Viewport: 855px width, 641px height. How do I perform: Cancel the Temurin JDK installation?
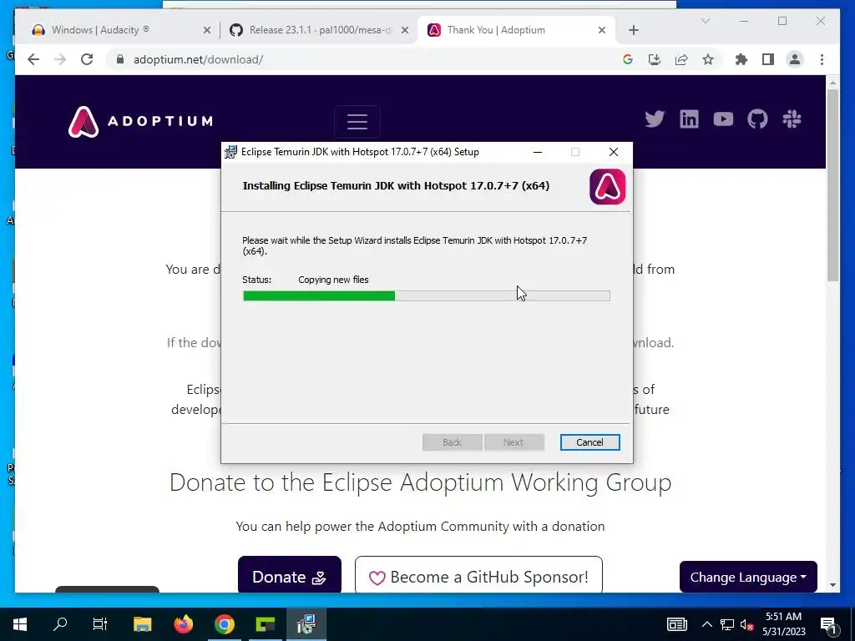[589, 442]
